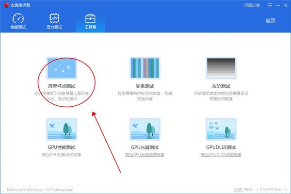Open the 问题反馈 feedback link
This screenshot has height=194, width=291.
(x=252, y=5)
